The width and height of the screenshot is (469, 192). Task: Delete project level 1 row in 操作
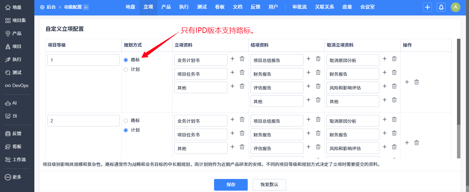coord(416,82)
